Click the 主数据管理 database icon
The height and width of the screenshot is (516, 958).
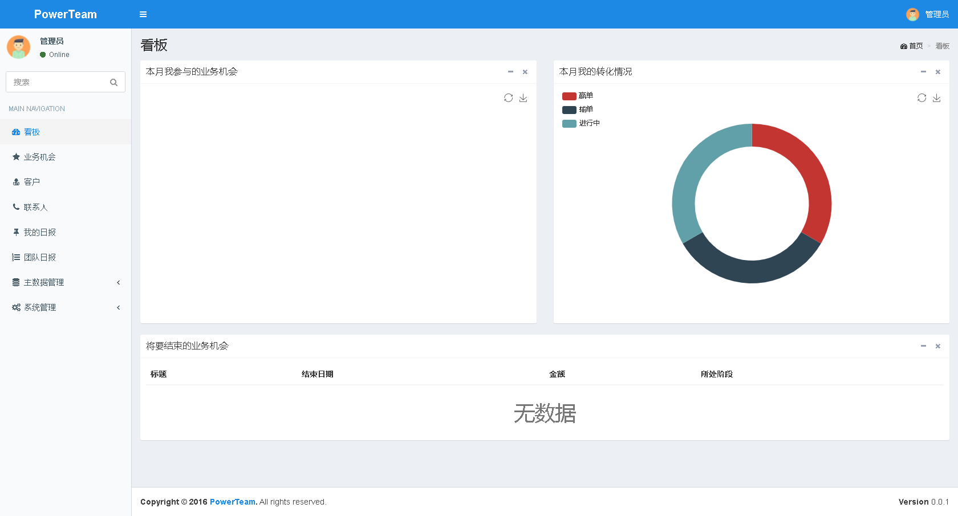16,282
